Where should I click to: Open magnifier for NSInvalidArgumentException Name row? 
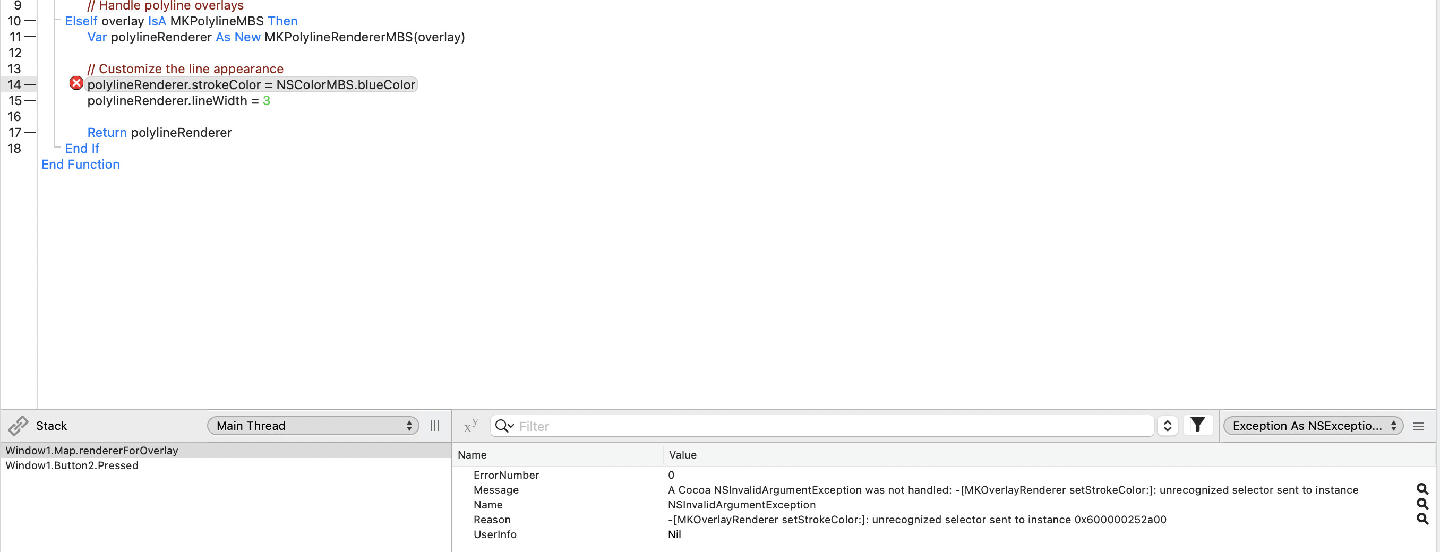(1422, 505)
